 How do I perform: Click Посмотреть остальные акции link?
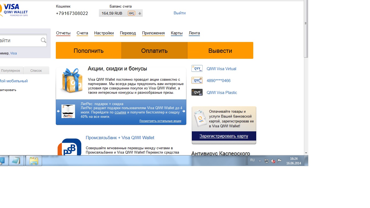pyautogui.click(x=160, y=121)
